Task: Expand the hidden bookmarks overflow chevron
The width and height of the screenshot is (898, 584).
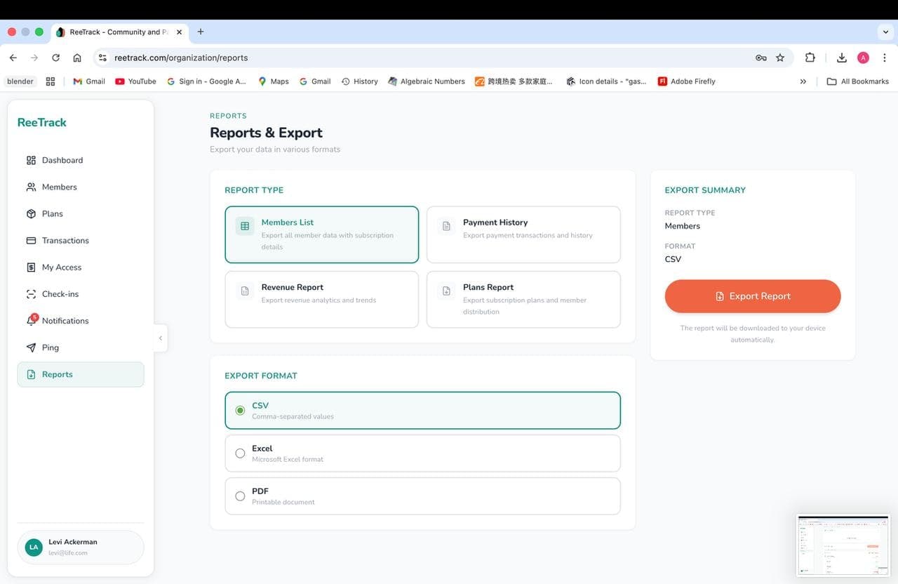Action: tap(803, 81)
